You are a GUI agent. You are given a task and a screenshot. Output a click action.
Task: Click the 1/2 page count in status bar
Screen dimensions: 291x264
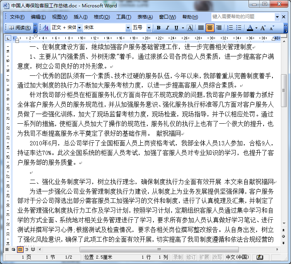click(68, 257)
